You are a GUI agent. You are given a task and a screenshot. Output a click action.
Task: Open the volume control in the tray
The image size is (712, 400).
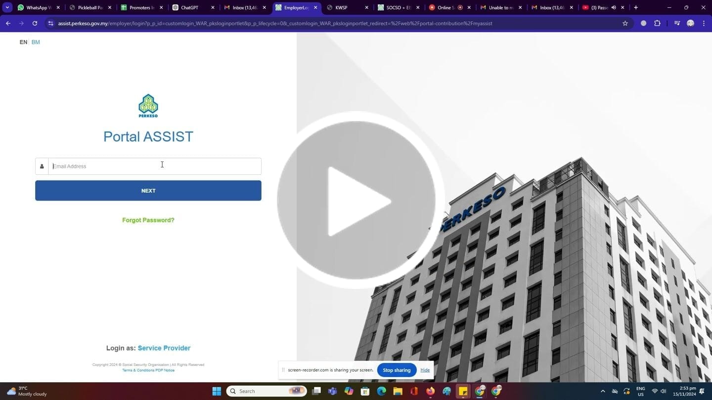pyautogui.click(x=664, y=391)
